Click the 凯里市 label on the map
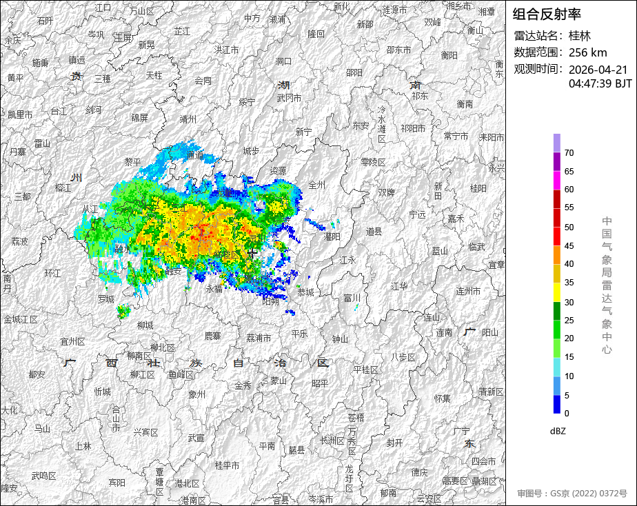The height and width of the screenshot is (506, 637). tap(20, 115)
